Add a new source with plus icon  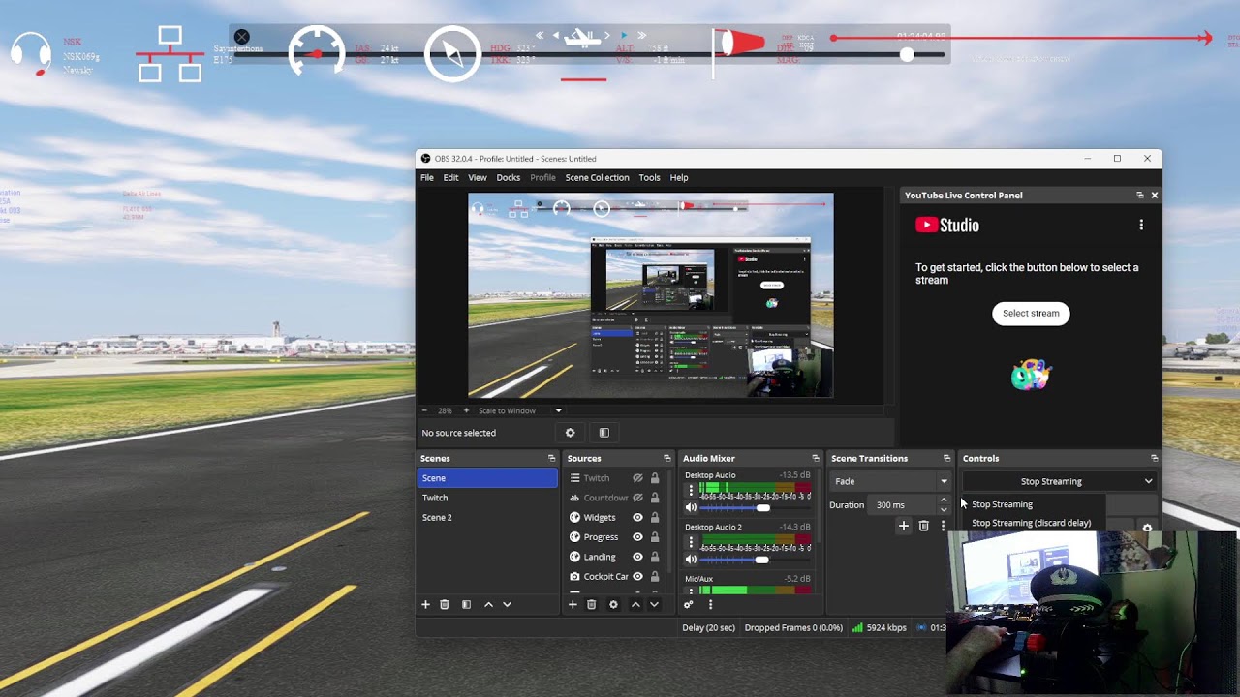(x=573, y=605)
